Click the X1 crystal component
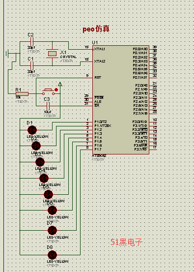 click(x=52, y=54)
